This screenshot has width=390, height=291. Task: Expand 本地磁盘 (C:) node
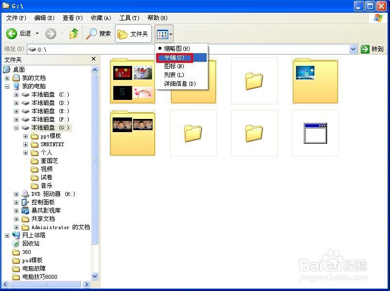coord(16,95)
